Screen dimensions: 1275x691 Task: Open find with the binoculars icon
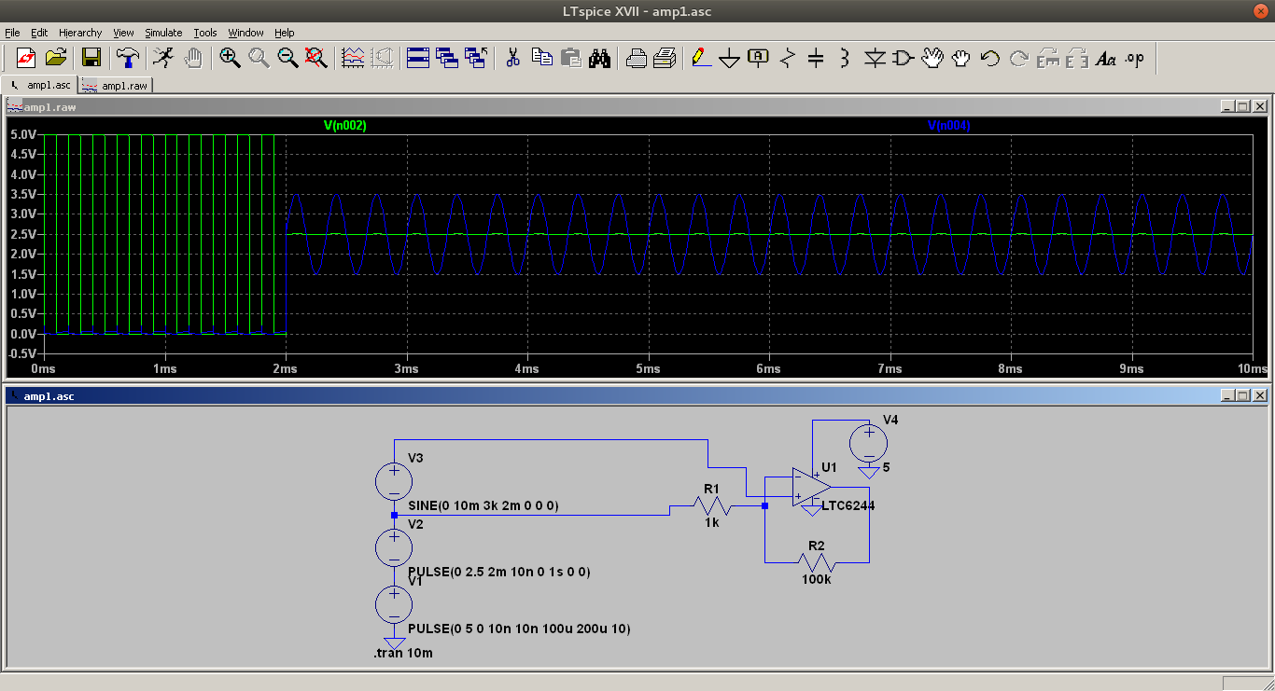click(599, 58)
